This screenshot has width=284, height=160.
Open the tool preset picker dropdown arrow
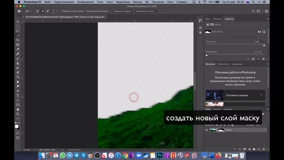30,12
